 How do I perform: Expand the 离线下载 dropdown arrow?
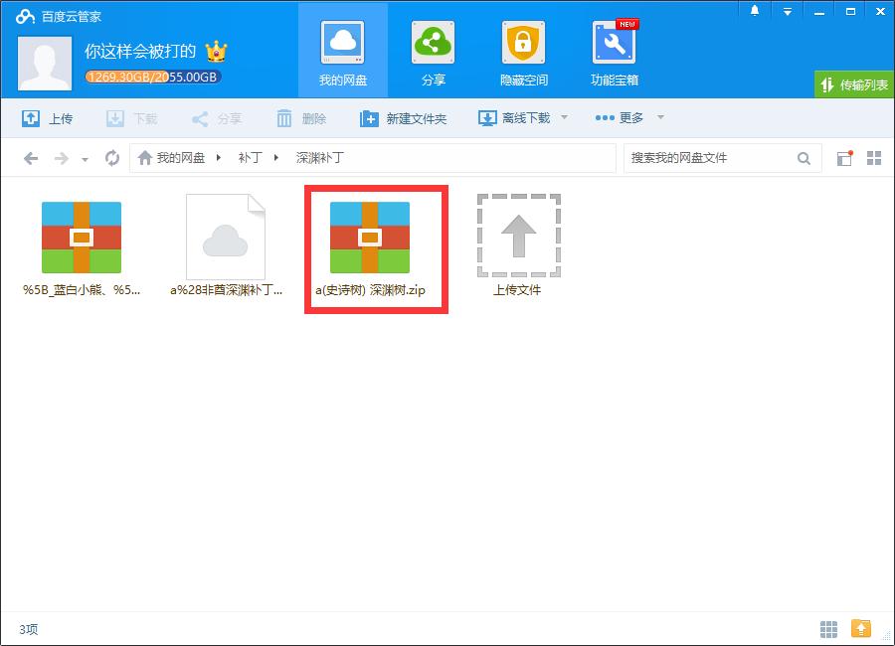click(564, 117)
